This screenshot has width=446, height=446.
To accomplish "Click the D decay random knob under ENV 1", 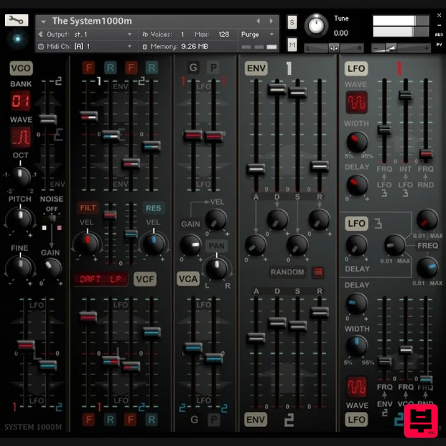I will coord(277,220).
